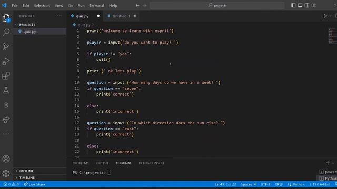Switch to the DEBUG CONSOLE tab
The height and width of the screenshot is (189, 337).
point(152,163)
